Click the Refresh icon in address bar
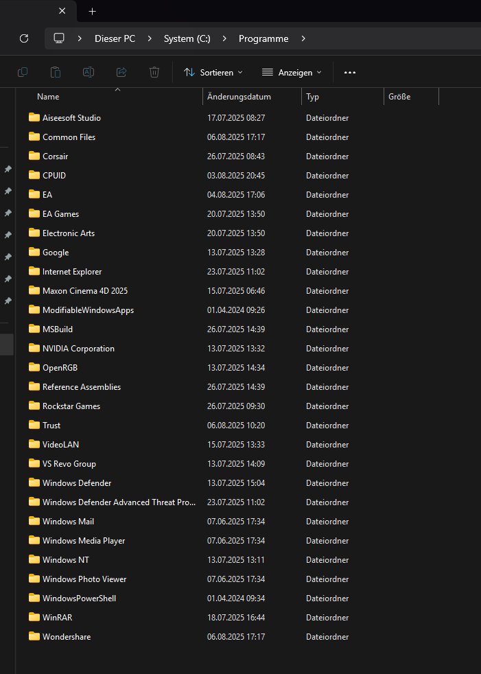The width and height of the screenshot is (481, 674). (24, 38)
